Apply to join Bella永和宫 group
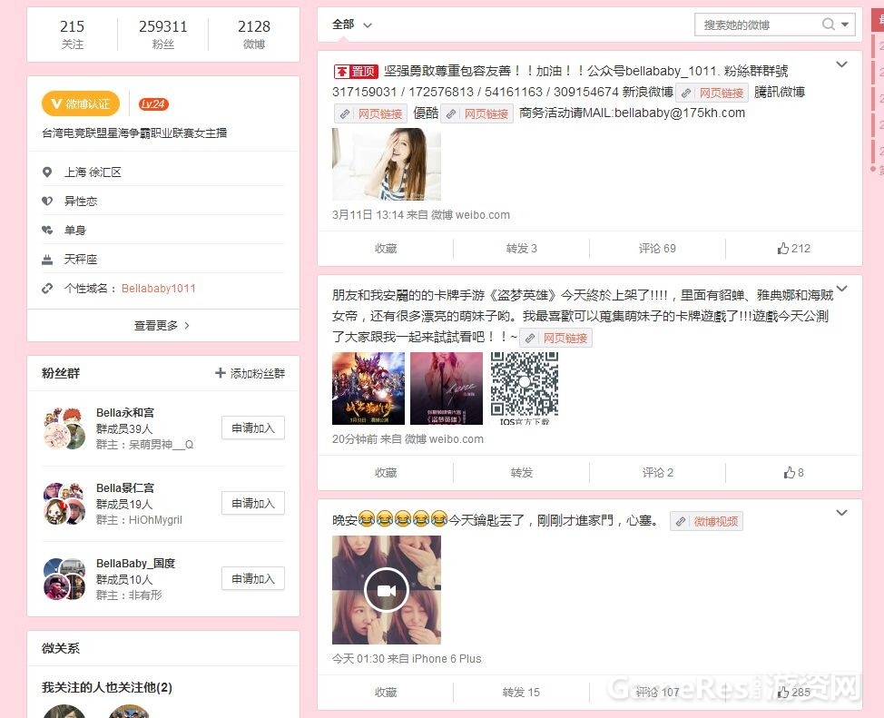The image size is (884, 718). [252, 428]
